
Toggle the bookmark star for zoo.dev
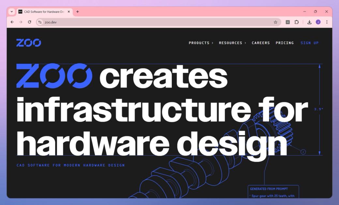click(275, 22)
